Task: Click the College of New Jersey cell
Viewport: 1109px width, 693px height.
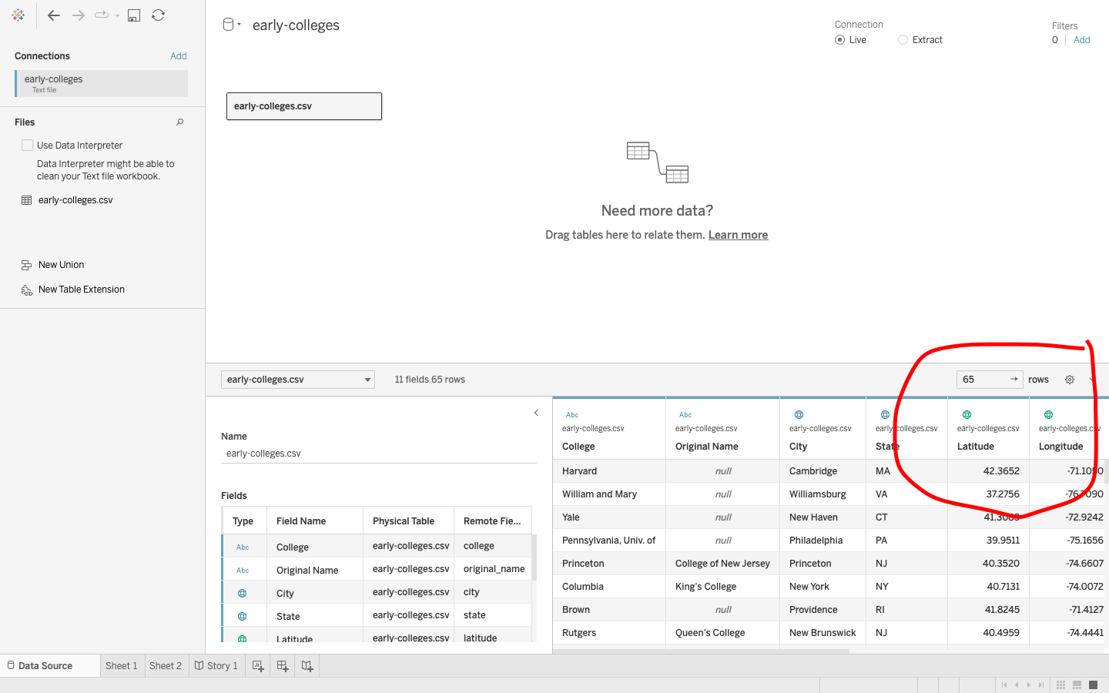Action: coord(722,564)
